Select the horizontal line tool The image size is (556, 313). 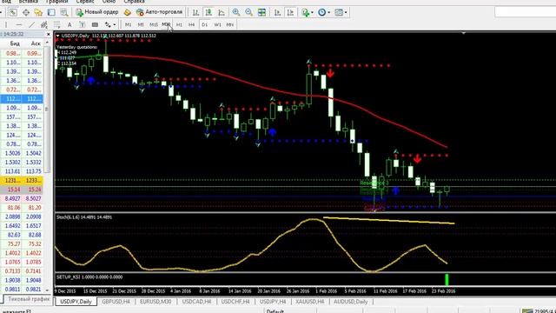(x=19, y=24)
